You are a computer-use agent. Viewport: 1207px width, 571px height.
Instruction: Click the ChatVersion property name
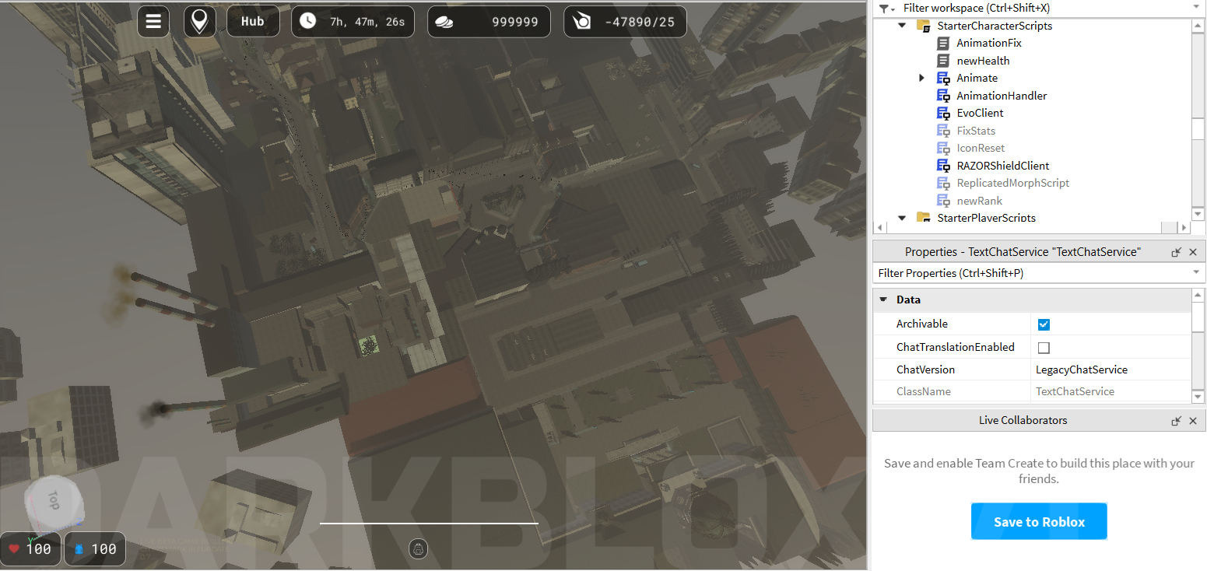point(925,370)
